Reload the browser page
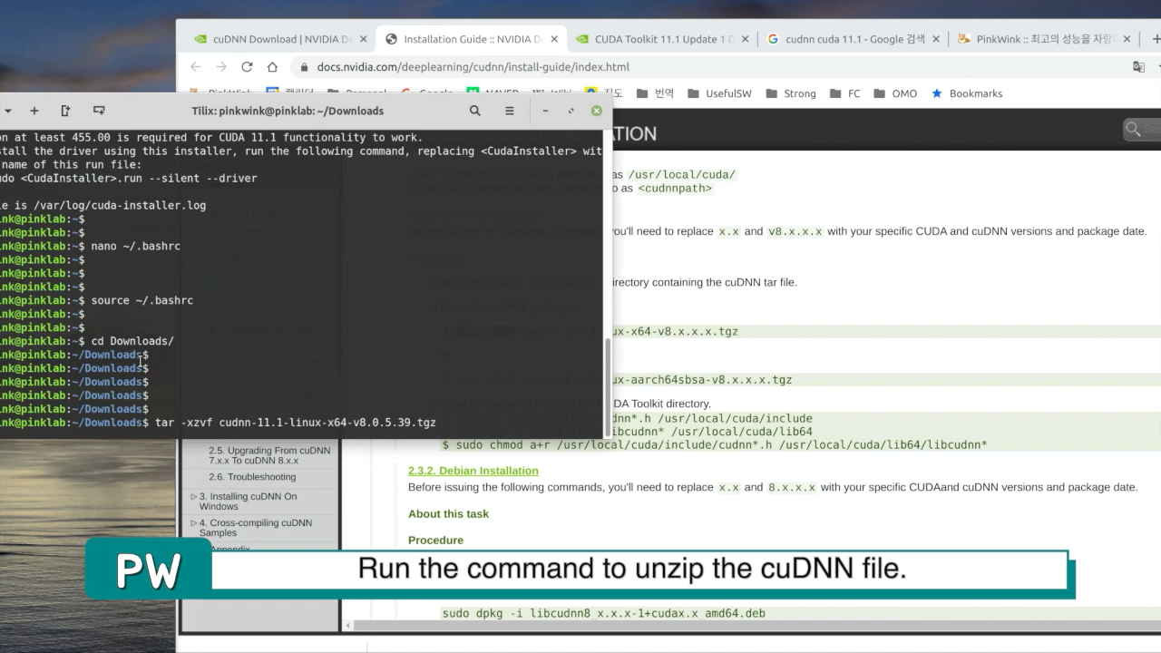The height and width of the screenshot is (653, 1161). [x=247, y=67]
